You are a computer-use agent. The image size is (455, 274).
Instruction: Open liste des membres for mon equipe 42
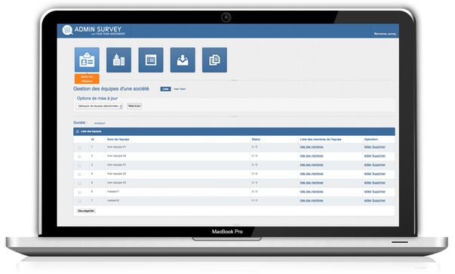312,155
